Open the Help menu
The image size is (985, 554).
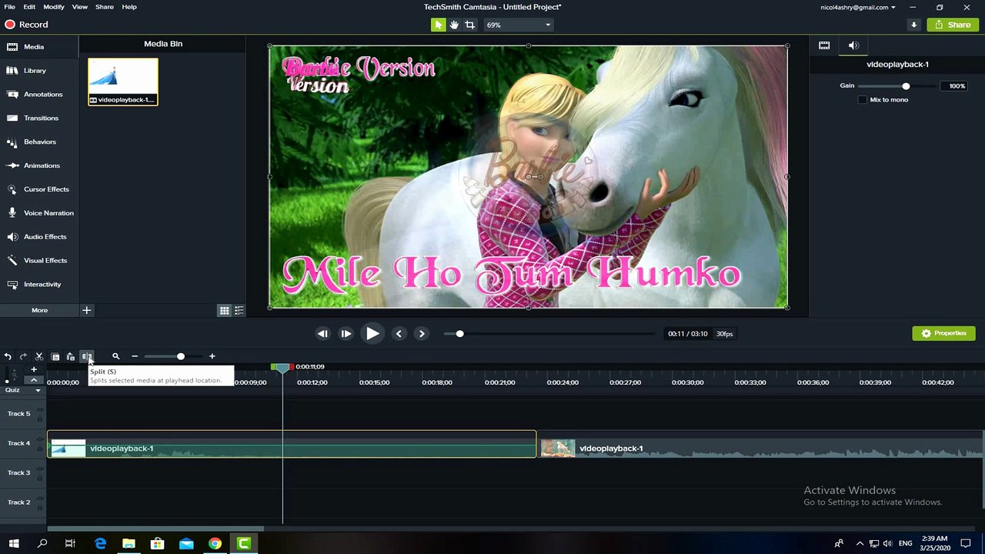pos(129,7)
